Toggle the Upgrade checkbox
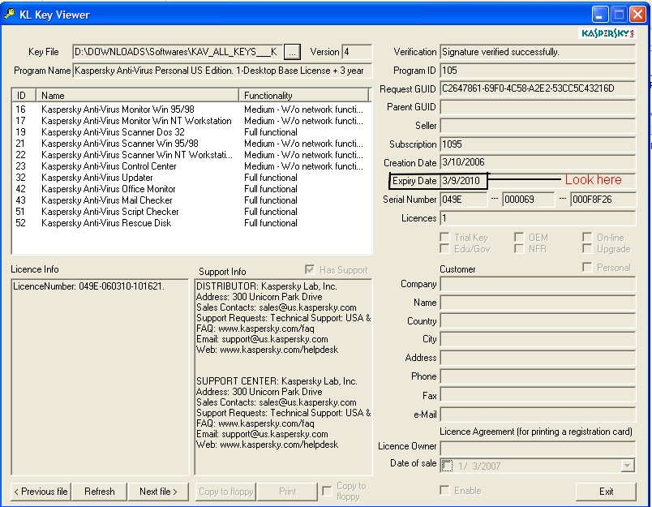Image resolution: width=652 pixels, height=507 pixels. pyautogui.click(x=586, y=249)
